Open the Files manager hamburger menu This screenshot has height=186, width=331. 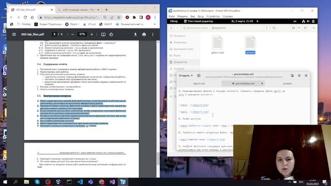coord(305,28)
